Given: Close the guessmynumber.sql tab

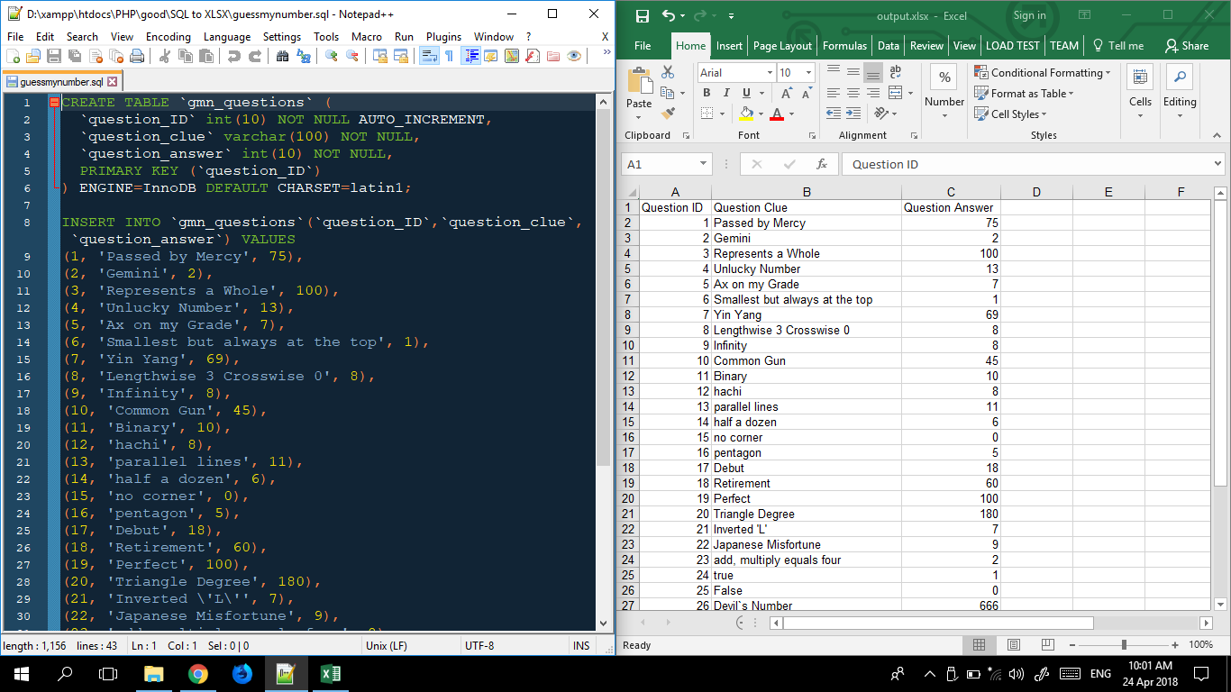Looking at the screenshot, I should (x=112, y=80).
